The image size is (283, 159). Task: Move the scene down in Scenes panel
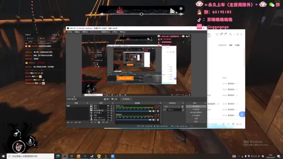(x=79, y=122)
